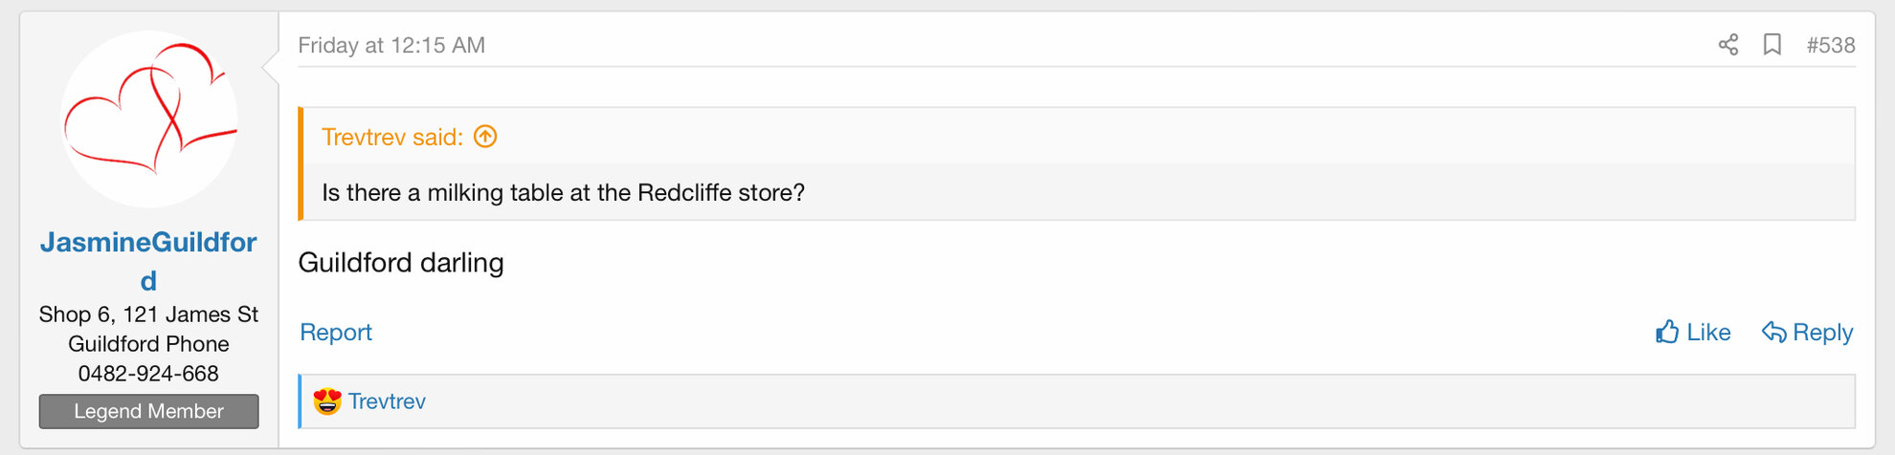Screen dimensions: 1895x455
Task: Open JasmineGuildford's hearts avatar
Action: 149,119
